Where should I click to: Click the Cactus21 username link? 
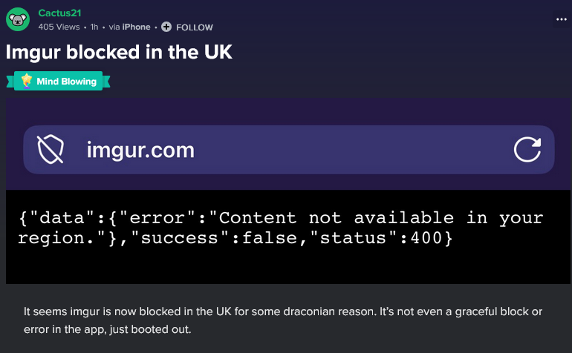59,13
